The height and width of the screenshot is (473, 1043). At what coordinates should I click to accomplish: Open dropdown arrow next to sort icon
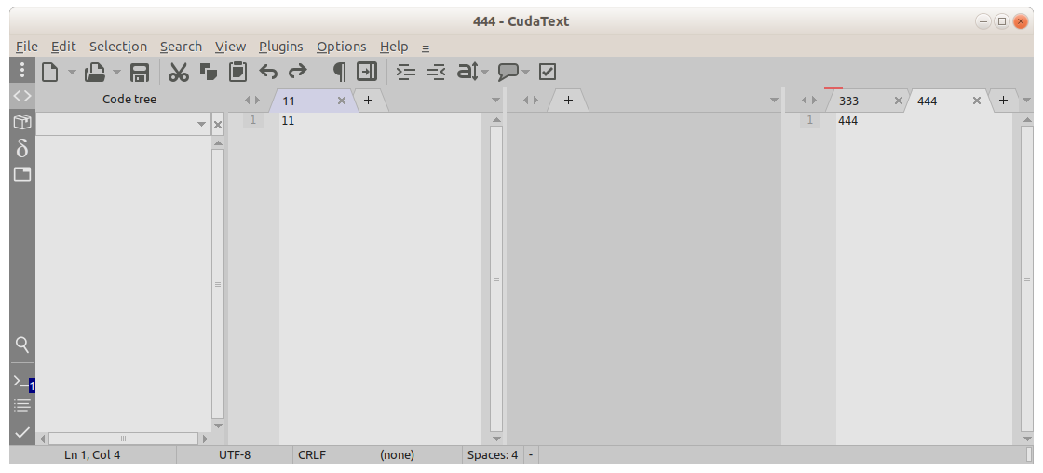(485, 72)
